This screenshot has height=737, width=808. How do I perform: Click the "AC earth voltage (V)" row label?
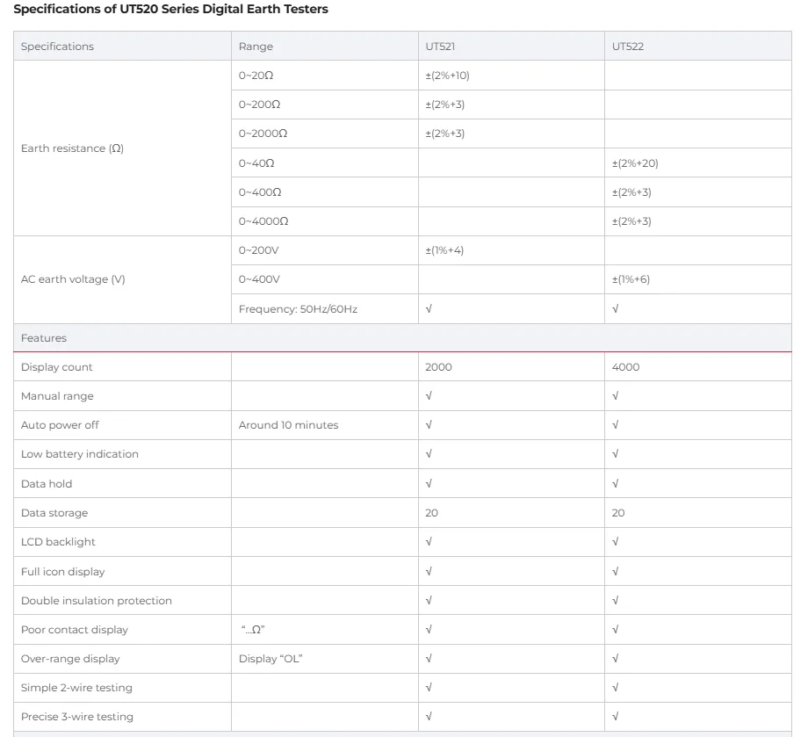click(x=73, y=279)
